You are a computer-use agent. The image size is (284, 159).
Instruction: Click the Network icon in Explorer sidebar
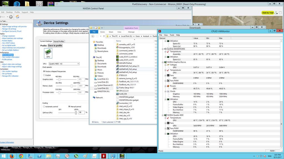(x=94, y=97)
